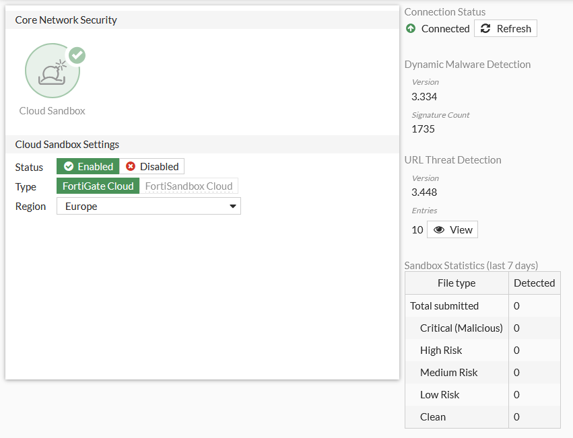Click the File type column header
The image size is (573, 438).
click(457, 283)
